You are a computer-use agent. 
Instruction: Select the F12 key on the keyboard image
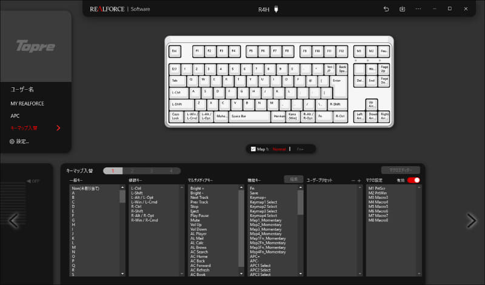341,52
